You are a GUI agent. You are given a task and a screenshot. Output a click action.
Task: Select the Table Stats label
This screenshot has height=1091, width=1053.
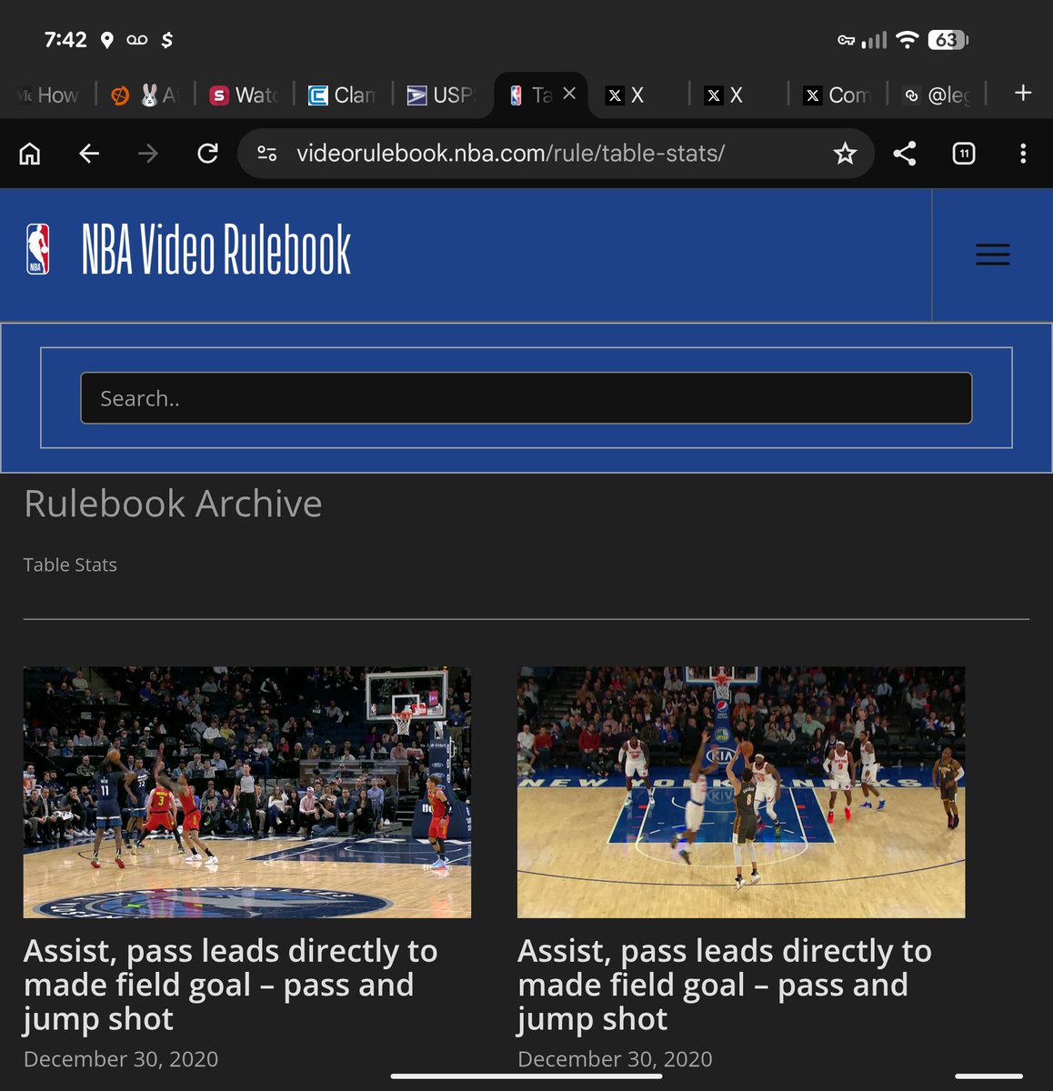70,565
